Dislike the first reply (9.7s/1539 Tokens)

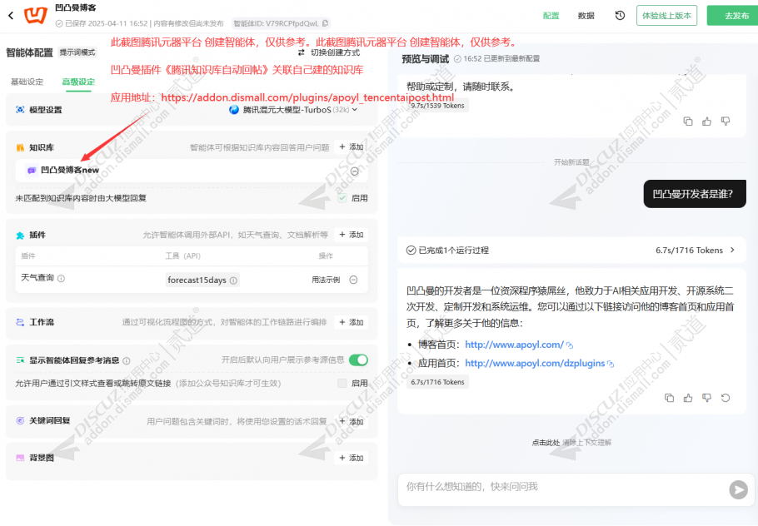click(726, 122)
